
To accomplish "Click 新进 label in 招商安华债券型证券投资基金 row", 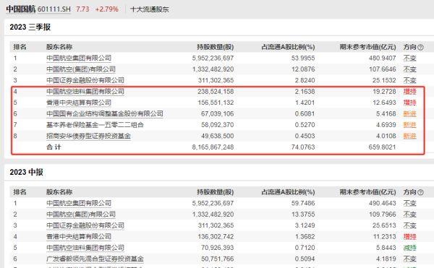I will (409, 136).
